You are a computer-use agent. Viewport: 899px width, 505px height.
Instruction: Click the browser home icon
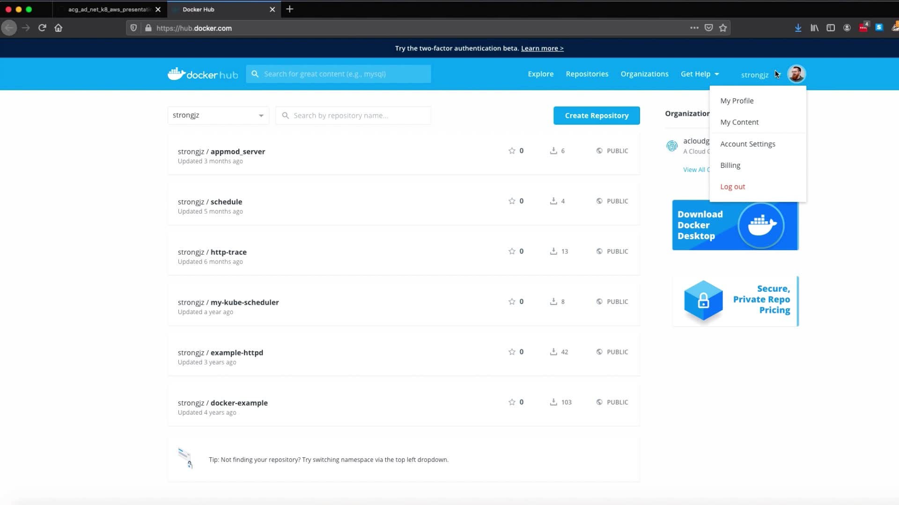[59, 28]
